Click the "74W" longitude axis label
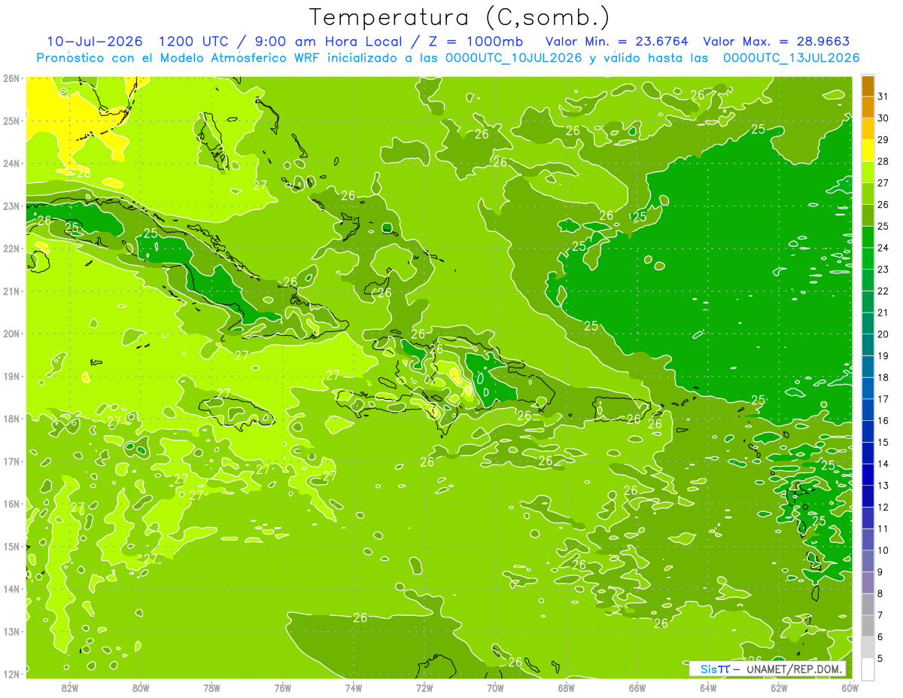This screenshot has height=698, width=903. [354, 687]
